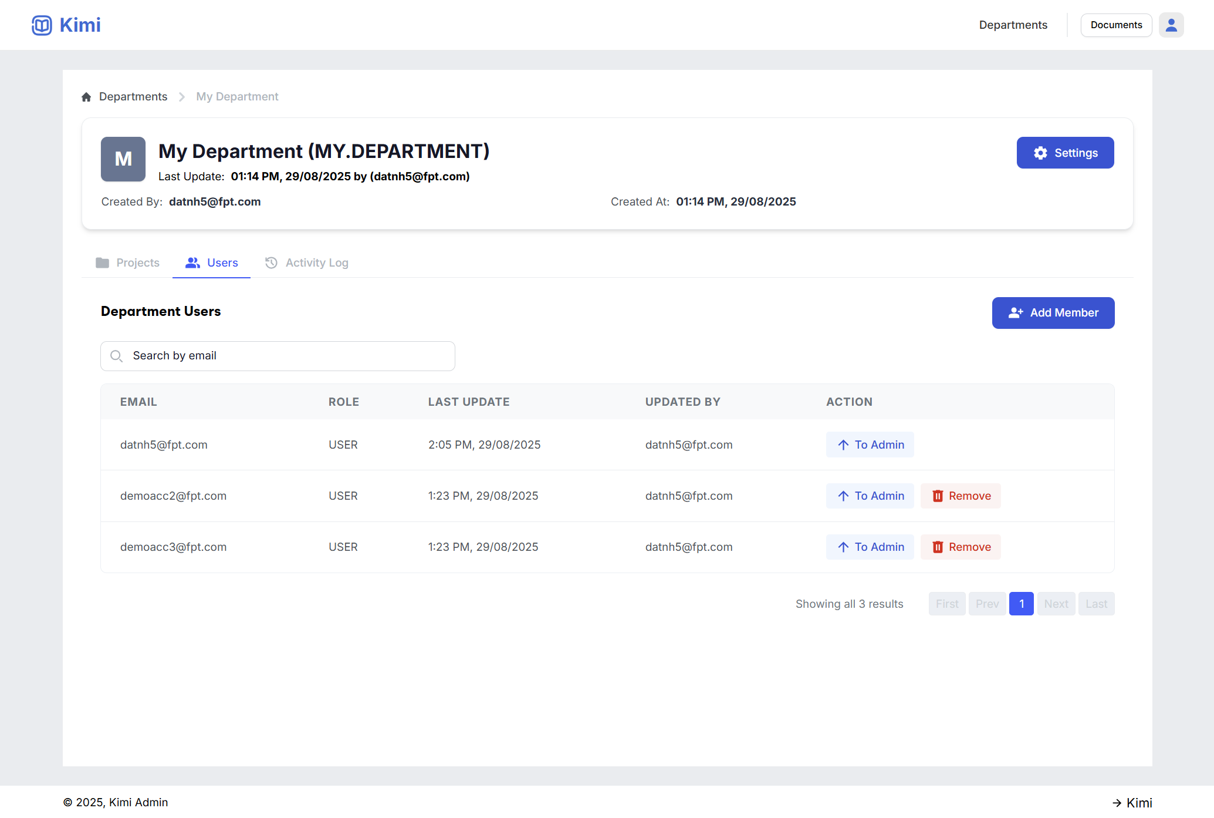The height and width of the screenshot is (818, 1214).
Task: Go to Departments in top navigation
Action: point(1013,25)
